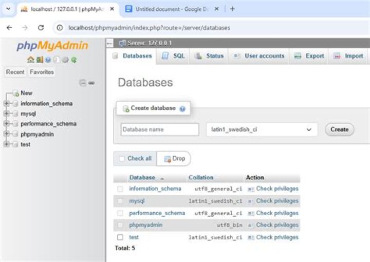The width and height of the screenshot is (370, 262).
Task: Collapse all tree items with minus icon
Action: [83, 83]
